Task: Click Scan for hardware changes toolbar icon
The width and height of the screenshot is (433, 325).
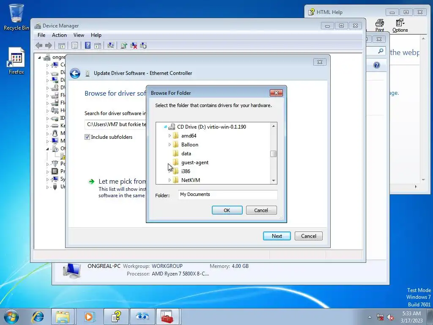Action: tap(111, 45)
